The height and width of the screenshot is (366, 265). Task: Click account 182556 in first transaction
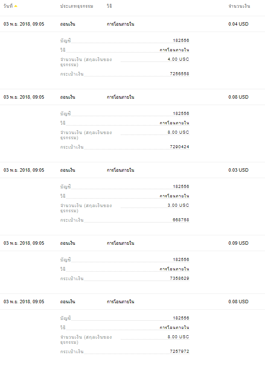click(x=181, y=41)
